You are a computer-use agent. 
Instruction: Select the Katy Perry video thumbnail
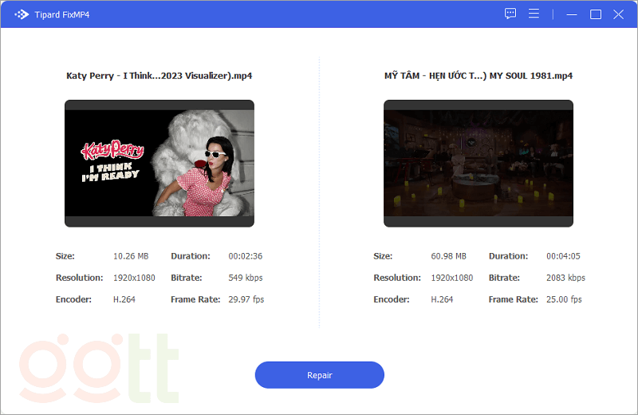(159, 164)
